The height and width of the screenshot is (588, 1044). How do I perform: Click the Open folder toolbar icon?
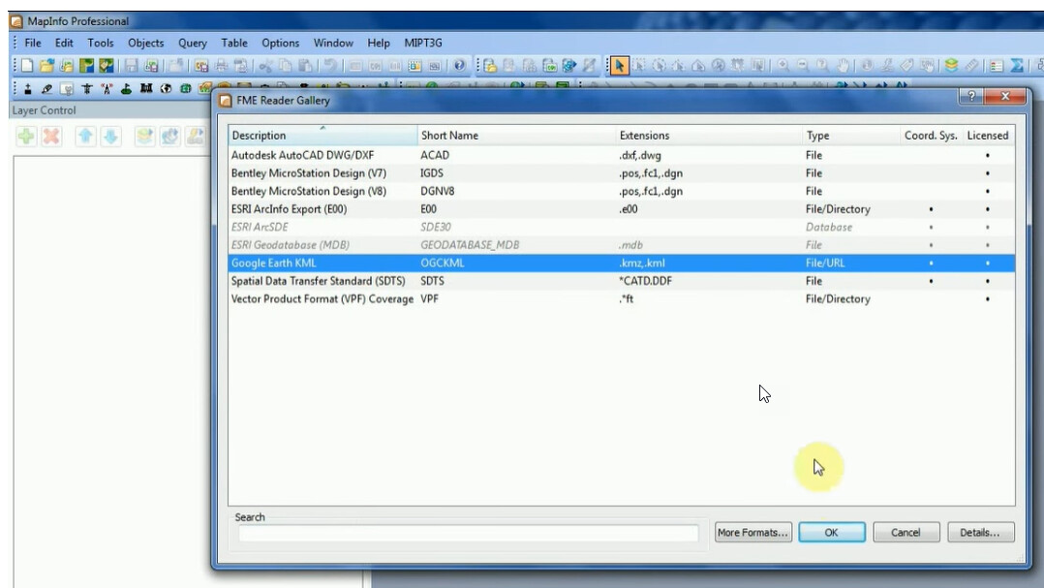click(47, 66)
